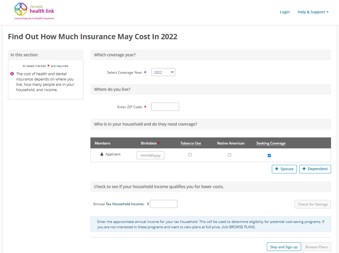This screenshot has width=339, height=253.
Task: Click the 'All labels marked are required' note
Action: tap(45, 66)
